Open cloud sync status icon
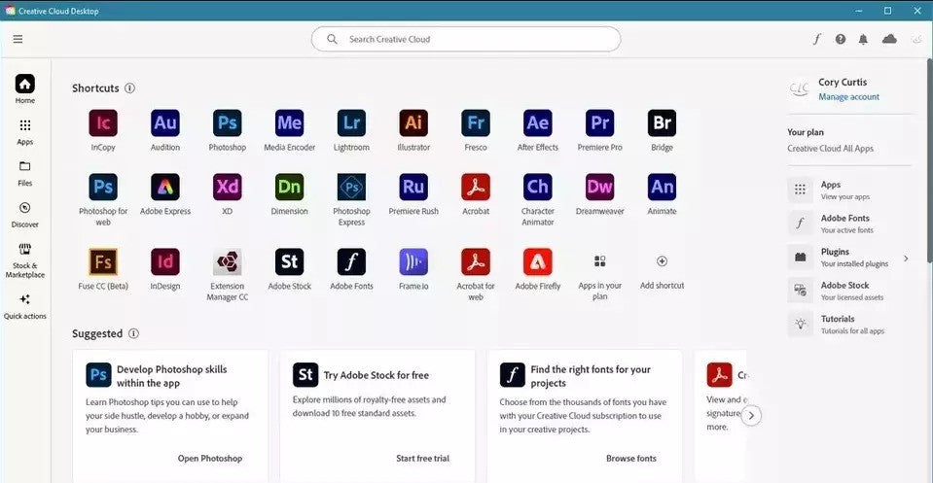 [x=889, y=39]
